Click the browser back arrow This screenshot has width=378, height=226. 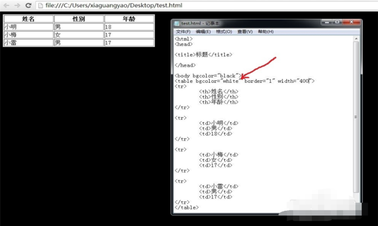(6, 5)
